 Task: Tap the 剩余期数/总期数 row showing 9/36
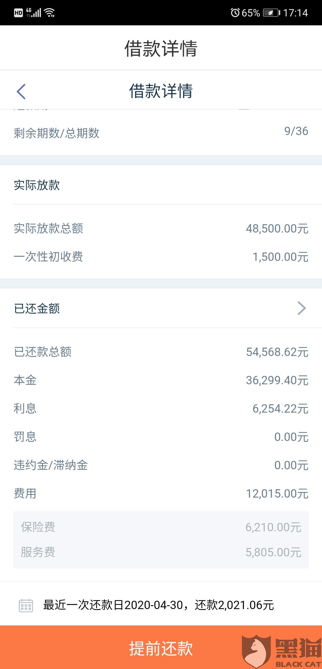click(161, 132)
